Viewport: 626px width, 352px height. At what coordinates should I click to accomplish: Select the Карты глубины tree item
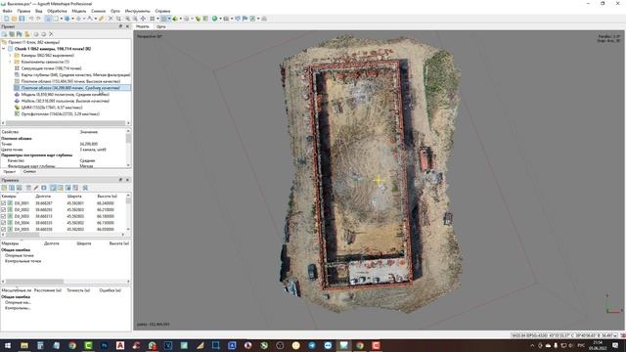(75, 74)
